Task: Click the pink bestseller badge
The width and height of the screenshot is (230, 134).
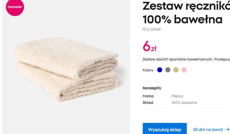Action: click(15, 7)
